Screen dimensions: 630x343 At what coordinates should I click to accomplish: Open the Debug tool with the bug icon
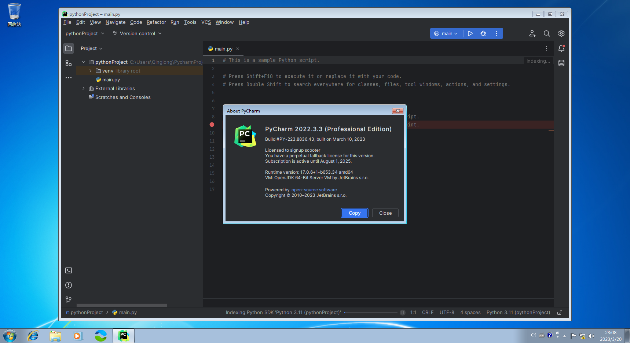pyautogui.click(x=483, y=33)
